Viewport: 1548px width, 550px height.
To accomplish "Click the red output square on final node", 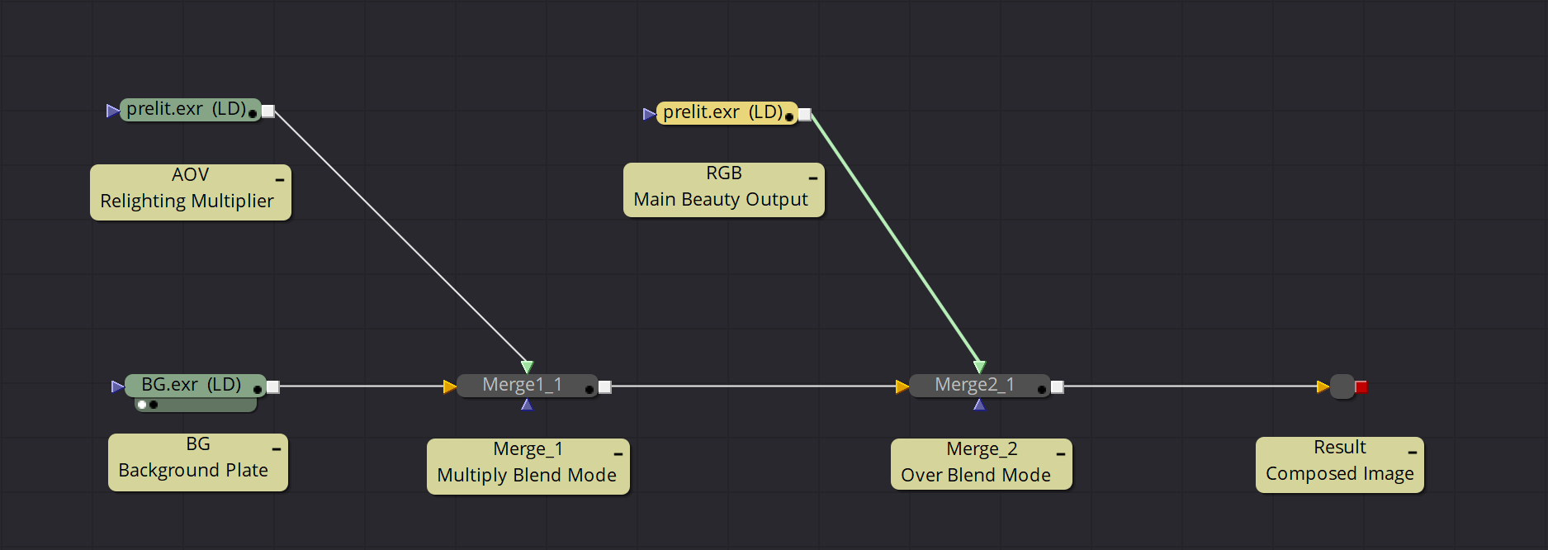I will click(x=1361, y=386).
